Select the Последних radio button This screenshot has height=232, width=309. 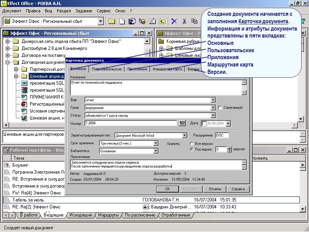coord(191,149)
